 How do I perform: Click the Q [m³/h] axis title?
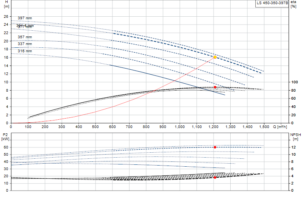280,127
